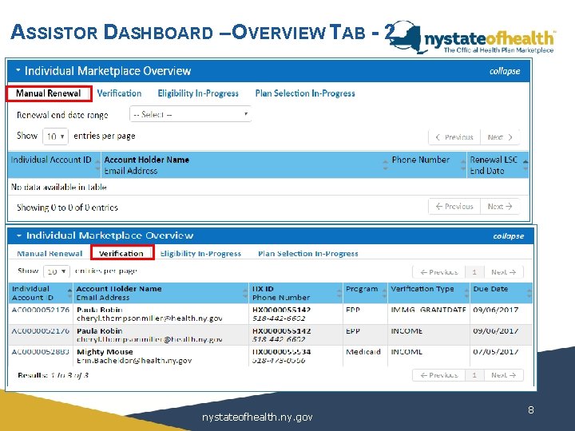
Task: Click Paula Robin in the 09/06/2017 INCOME row
Action: [100, 331]
